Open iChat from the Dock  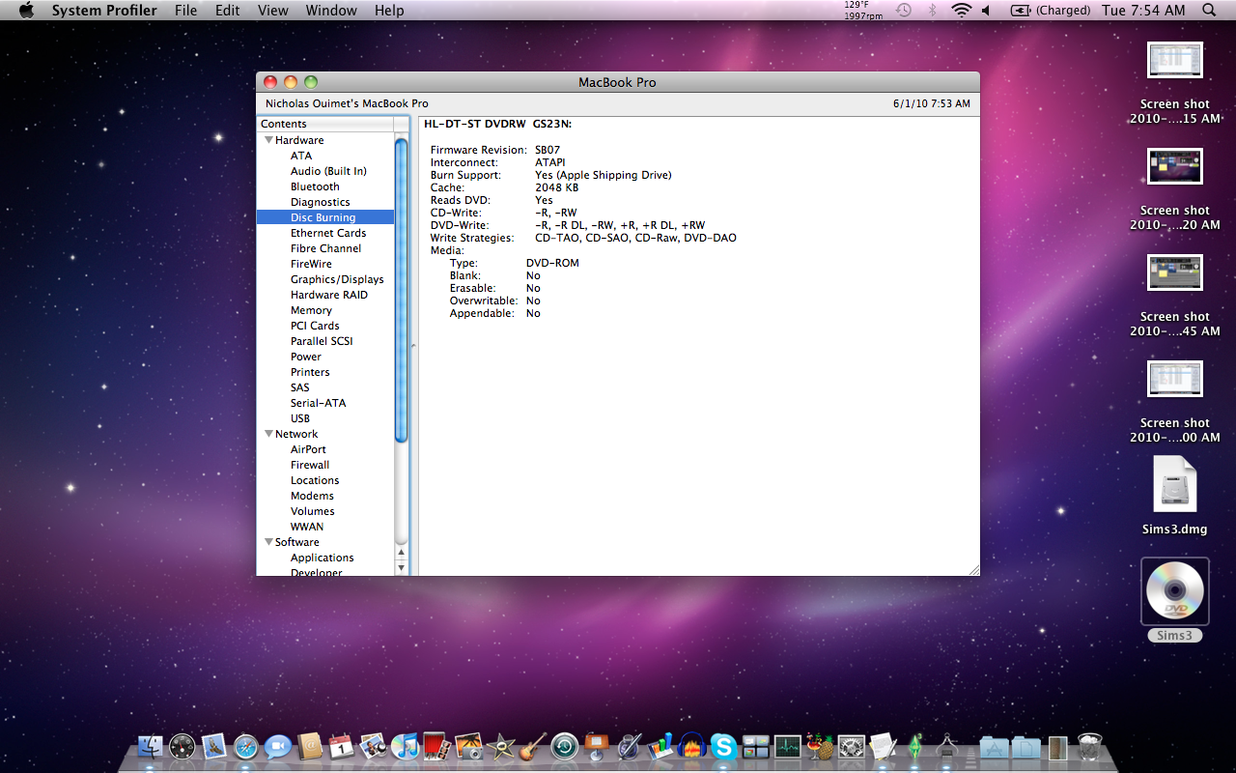278,746
